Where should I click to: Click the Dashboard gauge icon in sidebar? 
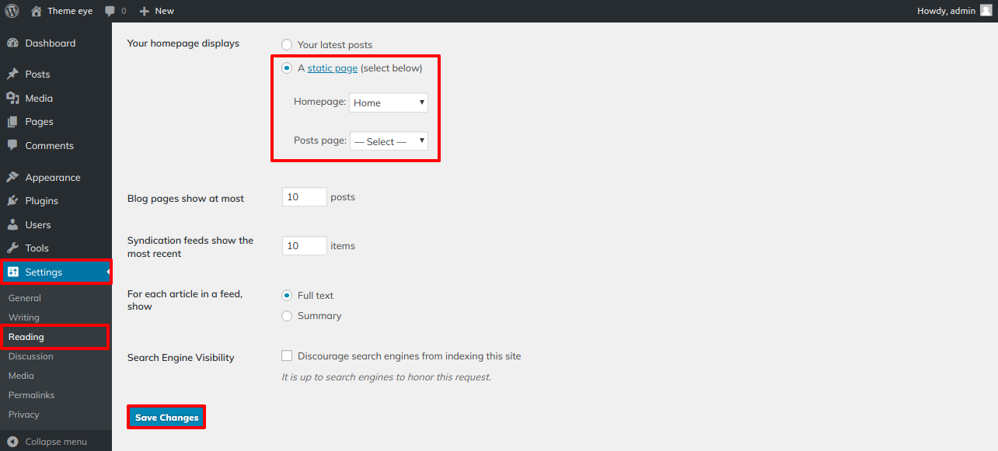click(x=12, y=43)
